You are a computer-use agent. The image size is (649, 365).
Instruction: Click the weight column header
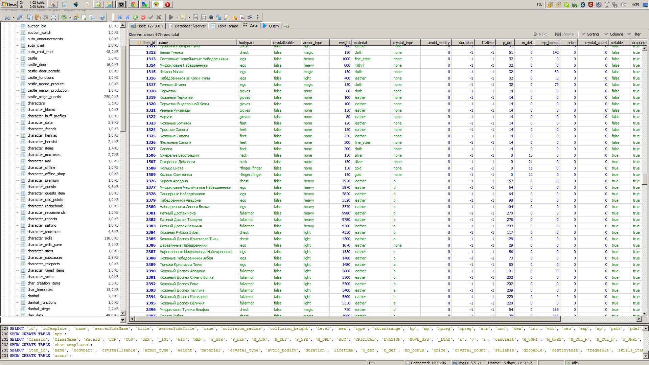point(341,43)
